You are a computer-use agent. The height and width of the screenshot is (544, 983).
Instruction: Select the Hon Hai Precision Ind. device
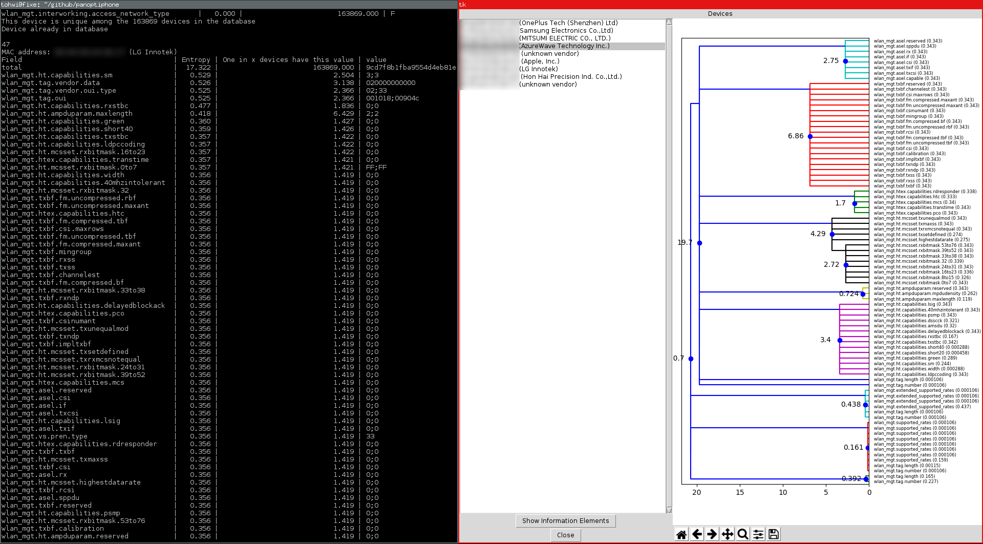[563, 77]
